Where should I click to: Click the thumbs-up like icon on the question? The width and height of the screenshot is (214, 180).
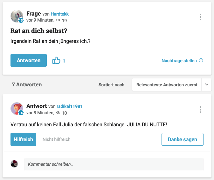pos(56,60)
